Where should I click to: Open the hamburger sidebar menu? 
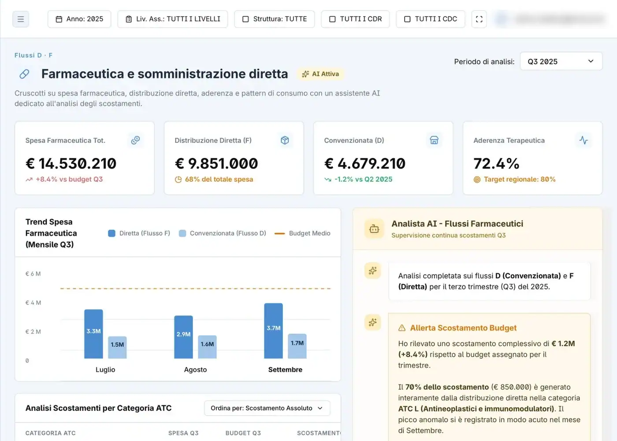pos(21,19)
